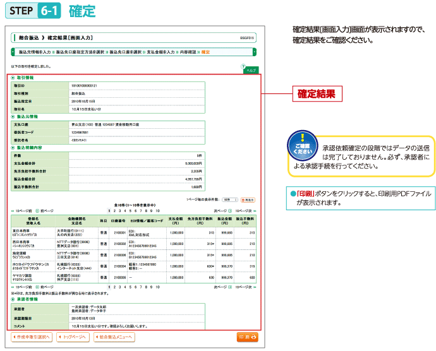Click 大手町銀行(0111) bank cell

click(x=70, y=230)
